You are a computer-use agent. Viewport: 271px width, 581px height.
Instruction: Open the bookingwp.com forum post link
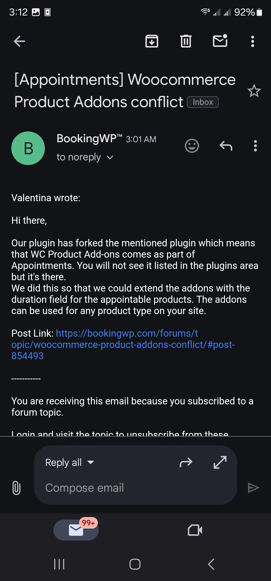[x=123, y=344]
